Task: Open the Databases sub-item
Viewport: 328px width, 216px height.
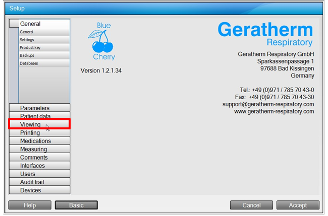Action: click(44, 63)
